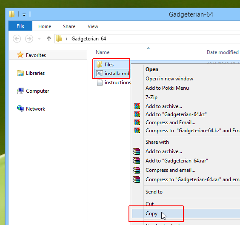Screen dimensions: 240x225
Task: Click the files folder icon
Action: [99, 64]
